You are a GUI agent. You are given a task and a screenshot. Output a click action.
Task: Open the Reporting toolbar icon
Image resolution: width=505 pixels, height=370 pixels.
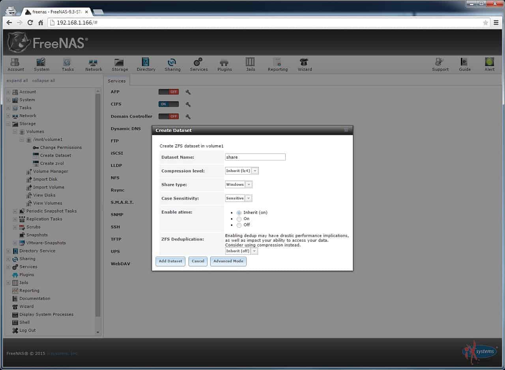pos(277,65)
